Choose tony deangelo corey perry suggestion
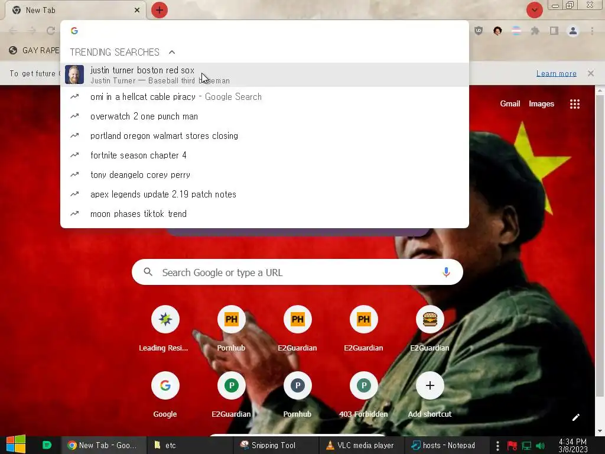 pyautogui.click(x=265, y=174)
